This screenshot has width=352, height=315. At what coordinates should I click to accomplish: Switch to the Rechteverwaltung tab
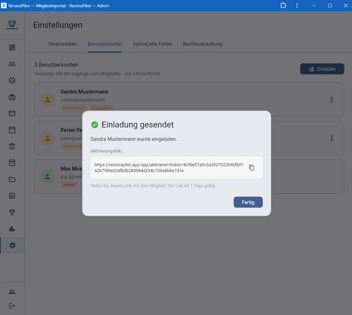coord(203,44)
